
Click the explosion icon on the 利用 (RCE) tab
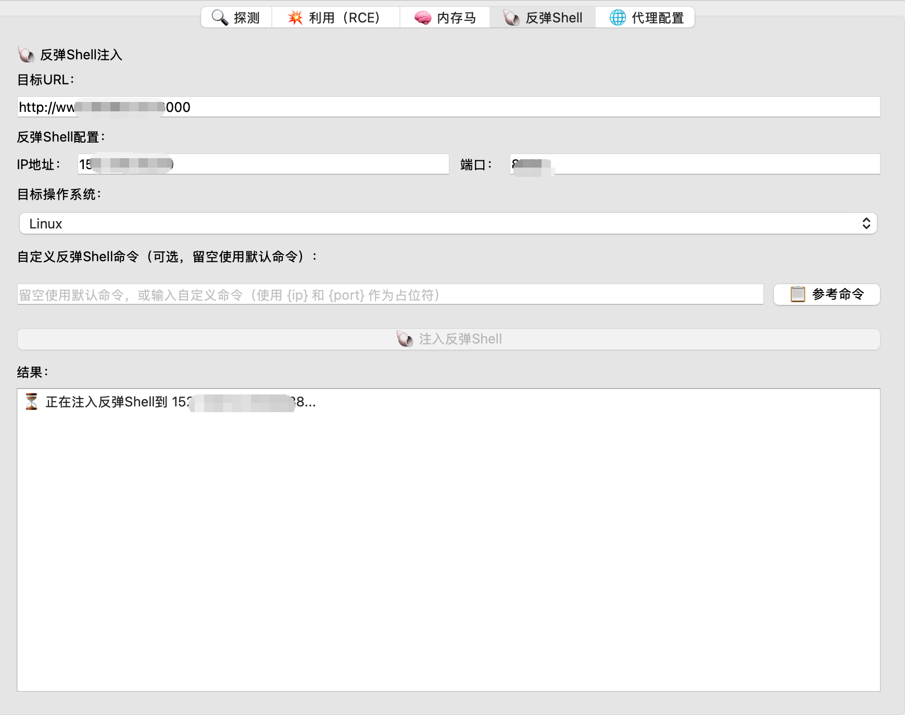(295, 18)
